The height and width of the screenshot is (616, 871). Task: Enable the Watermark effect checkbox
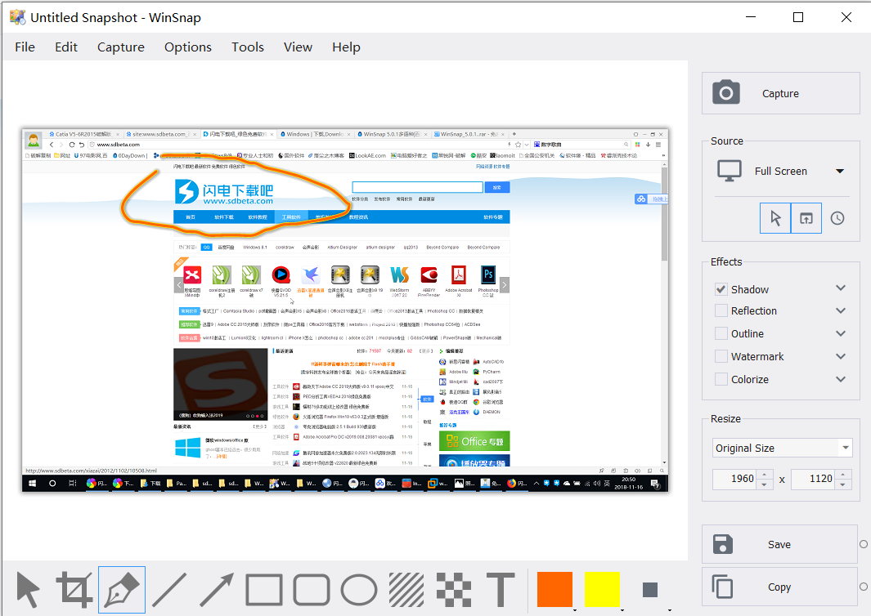point(721,356)
